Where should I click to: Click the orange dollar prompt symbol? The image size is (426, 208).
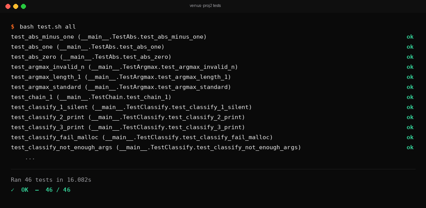(x=12, y=27)
